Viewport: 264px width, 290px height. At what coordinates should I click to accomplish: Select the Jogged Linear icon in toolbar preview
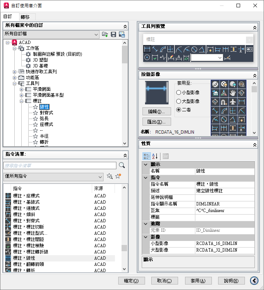tap(163, 58)
